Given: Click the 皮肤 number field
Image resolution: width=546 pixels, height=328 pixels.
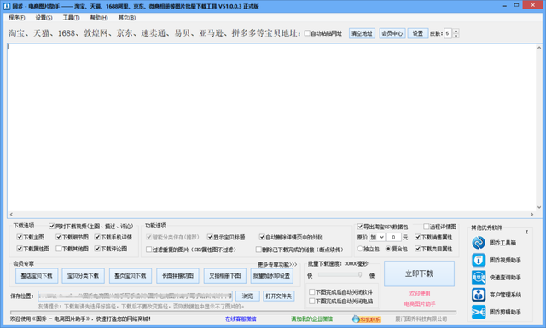Looking at the screenshot, I should [448, 33].
